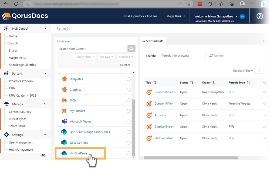The height and width of the screenshot is (169, 270).
Task: Collapse the Hub Central section
Action: 45,28
